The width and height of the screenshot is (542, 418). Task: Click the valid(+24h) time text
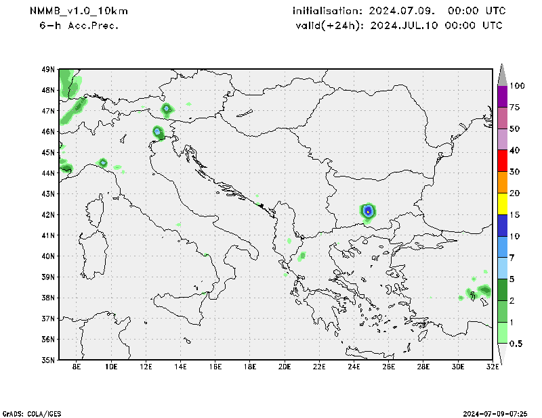(399, 26)
